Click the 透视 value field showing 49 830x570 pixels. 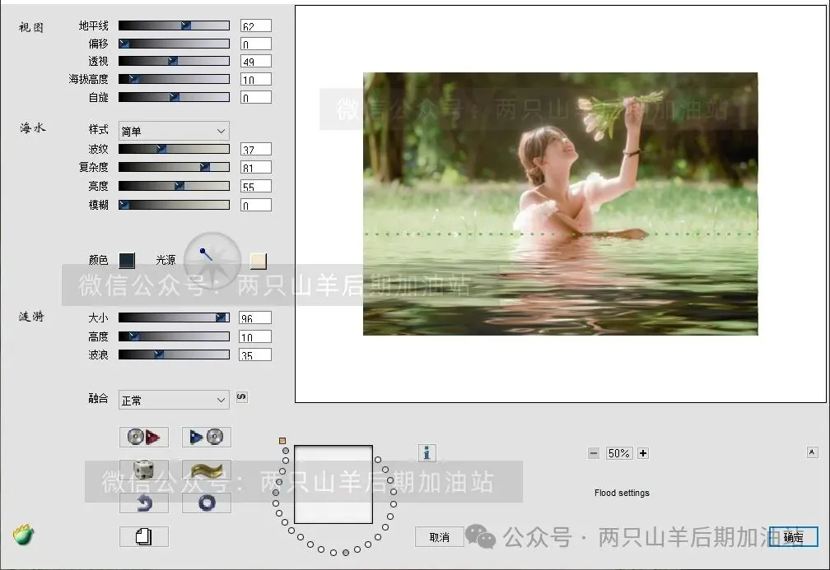pos(256,62)
